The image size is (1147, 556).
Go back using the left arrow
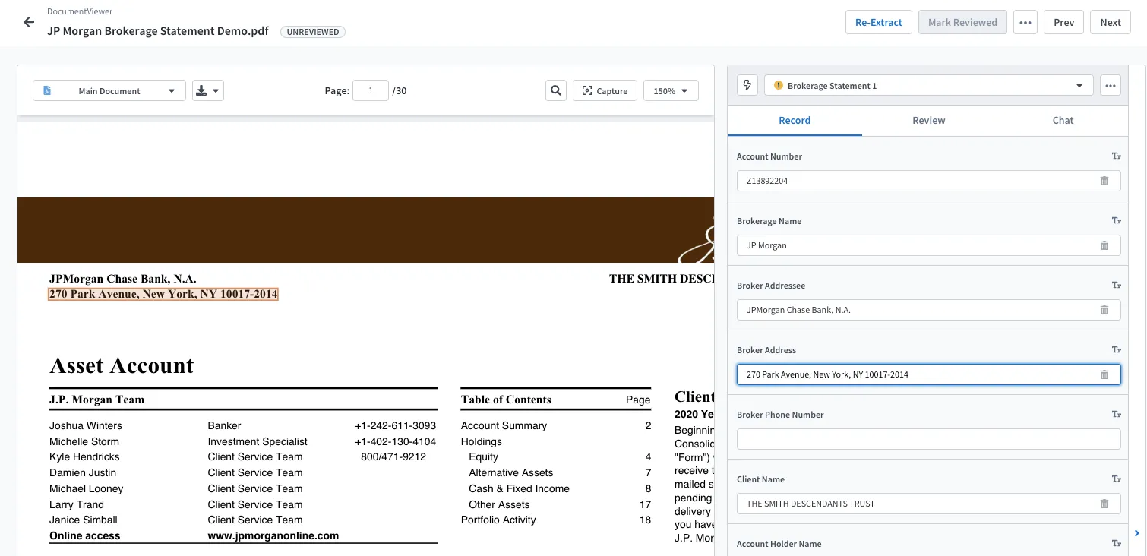[x=29, y=22]
